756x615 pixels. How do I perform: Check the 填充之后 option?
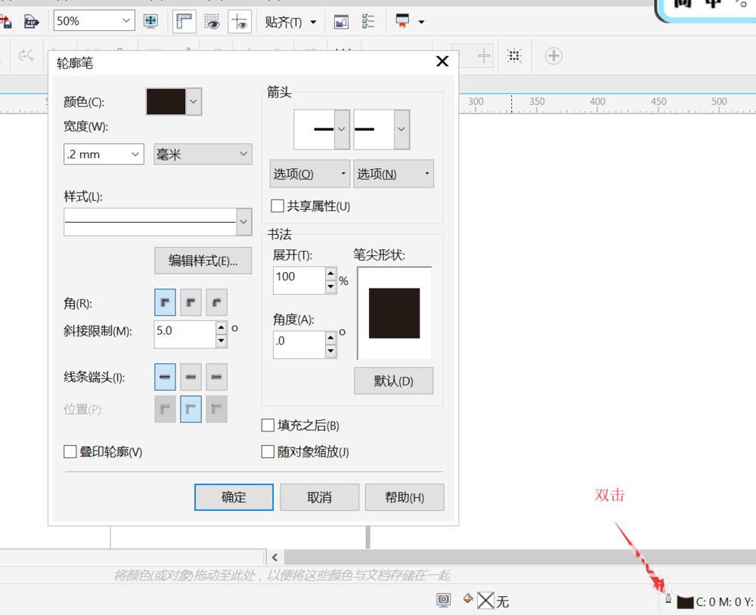tap(268, 425)
